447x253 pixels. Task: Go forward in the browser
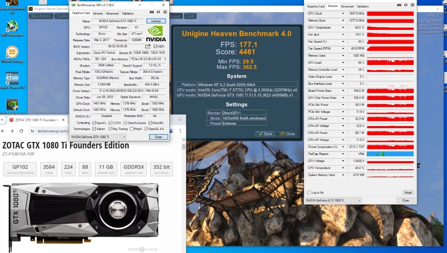pos(12,131)
